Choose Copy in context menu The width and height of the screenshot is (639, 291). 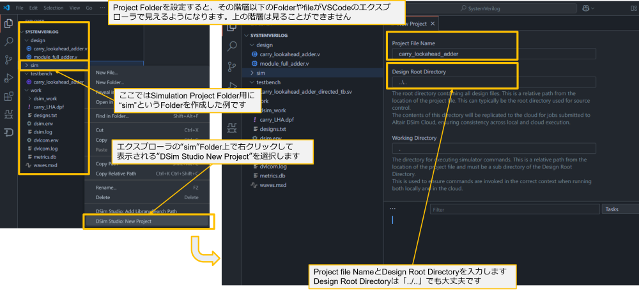(x=101, y=140)
